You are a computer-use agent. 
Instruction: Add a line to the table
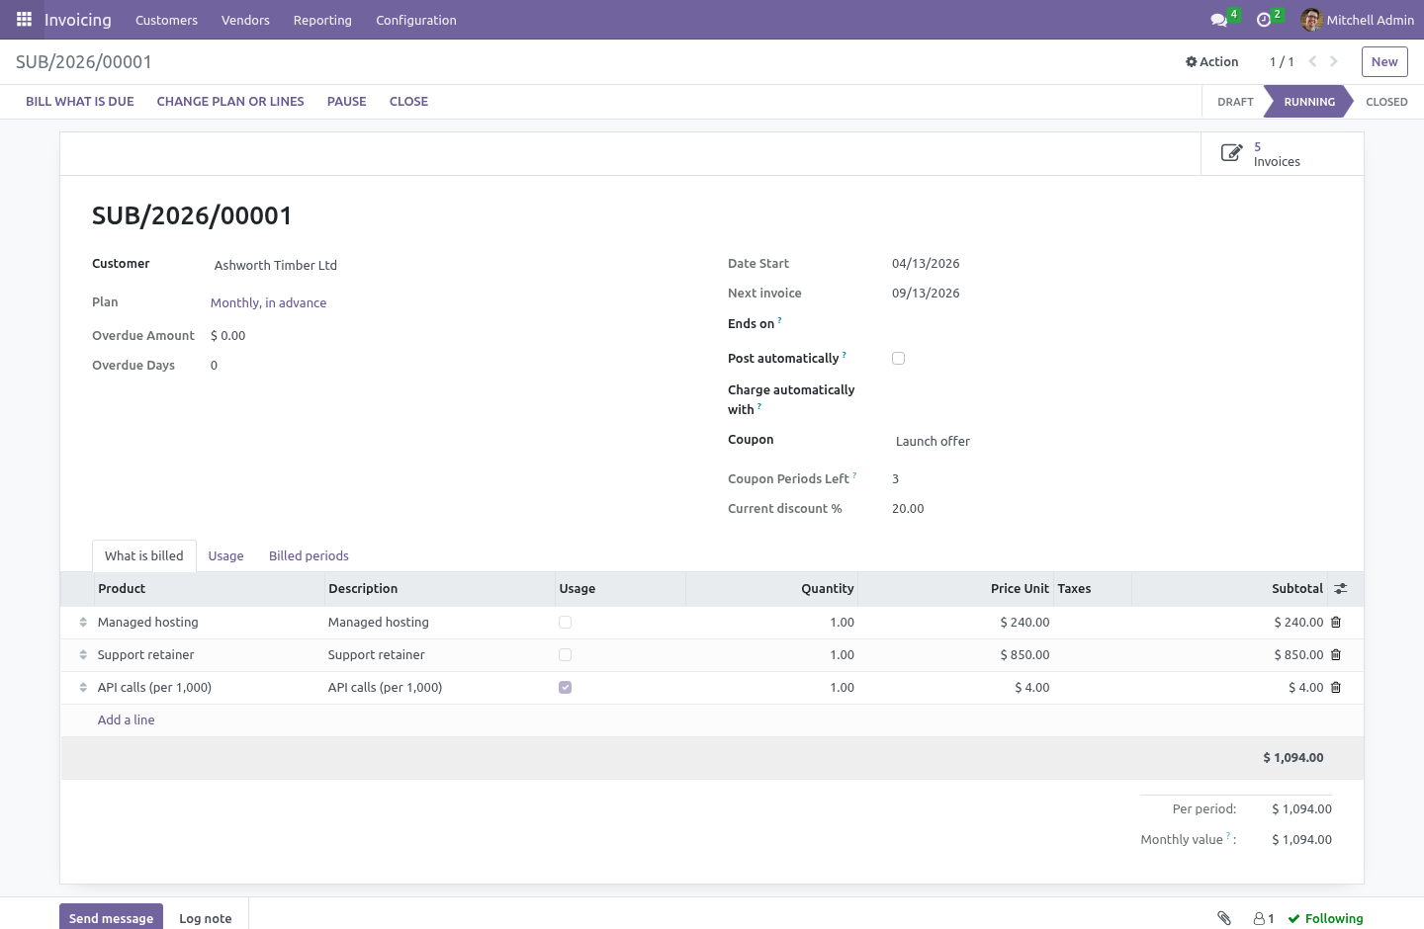(x=126, y=720)
